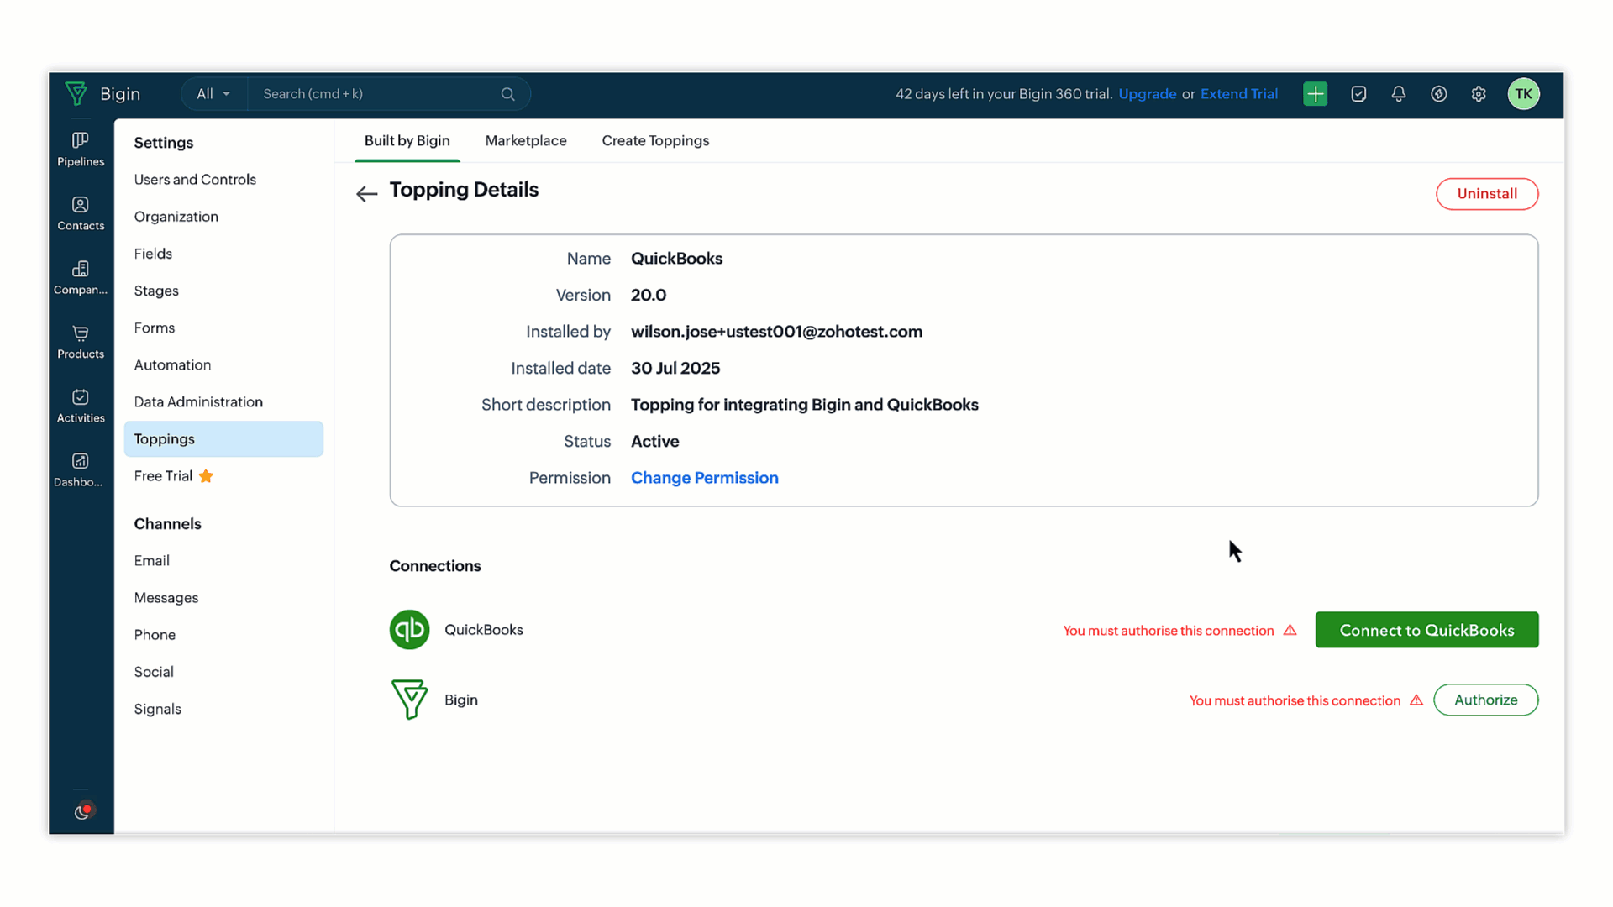1613x907 pixels.
Task: Switch to Marketplace tab
Action: point(526,141)
